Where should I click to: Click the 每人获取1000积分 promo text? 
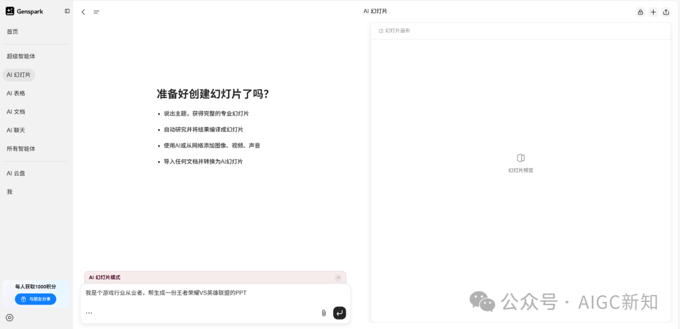pyautogui.click(x=35, y=286)
